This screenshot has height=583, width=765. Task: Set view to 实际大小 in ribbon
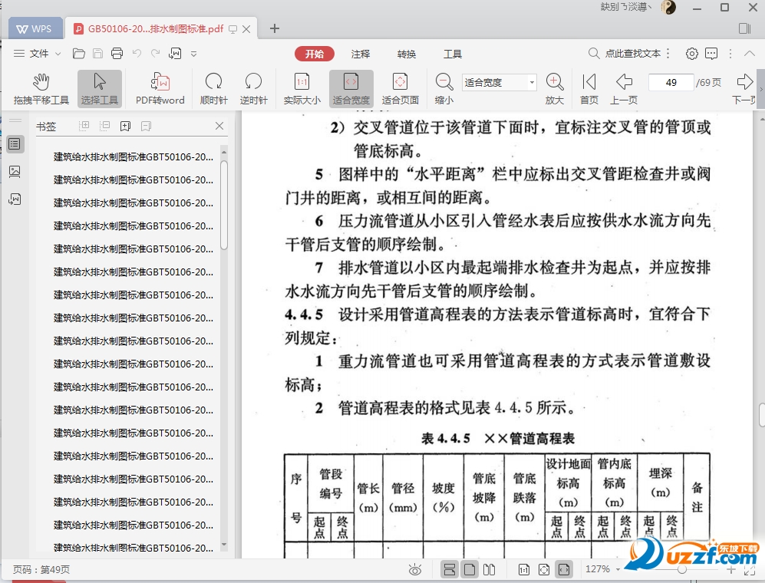[302, 88]
